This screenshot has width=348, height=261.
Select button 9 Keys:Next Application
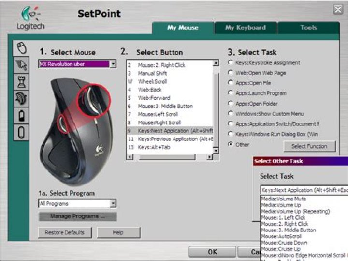170,131
